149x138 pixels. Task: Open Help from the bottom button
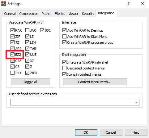(x=136, y=132)
